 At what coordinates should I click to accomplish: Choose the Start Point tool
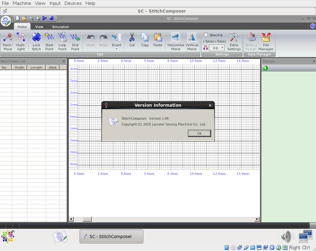pos(49,42)
